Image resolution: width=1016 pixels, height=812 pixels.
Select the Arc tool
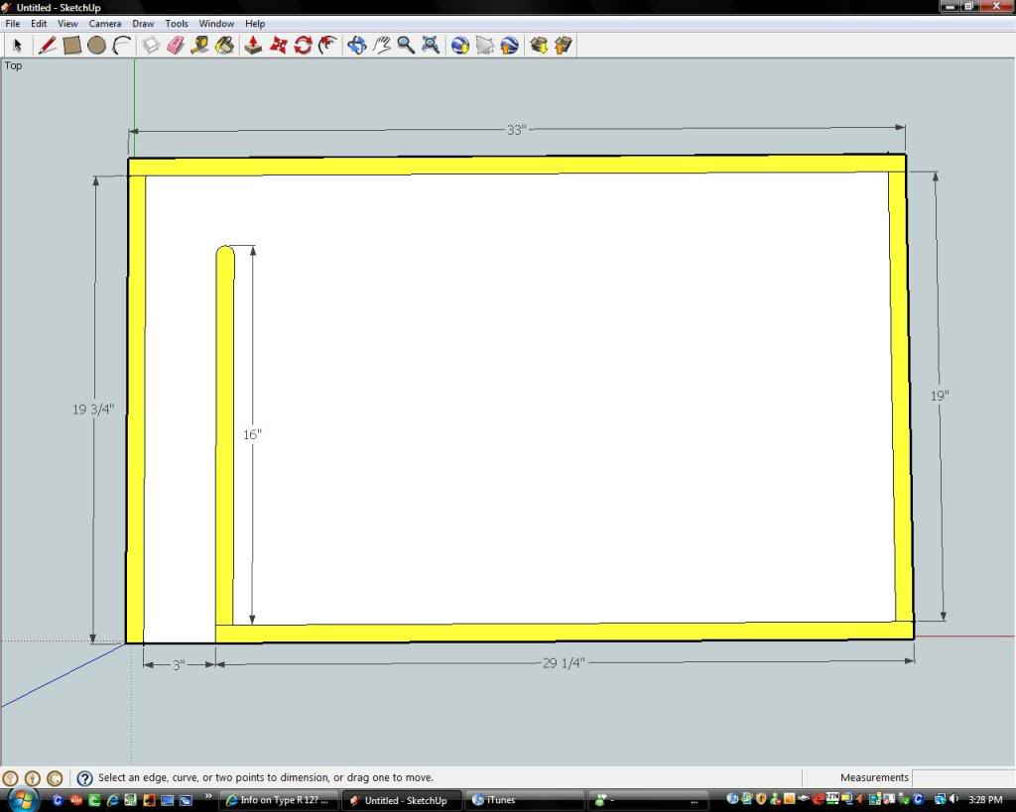point(122,46)
